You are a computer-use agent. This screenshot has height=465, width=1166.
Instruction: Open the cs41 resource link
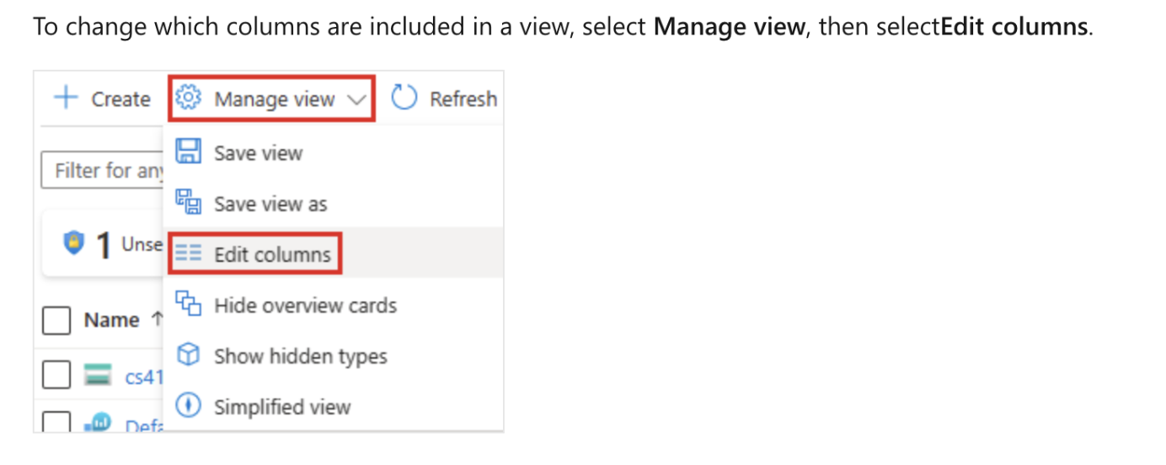[x=143, y=377]
